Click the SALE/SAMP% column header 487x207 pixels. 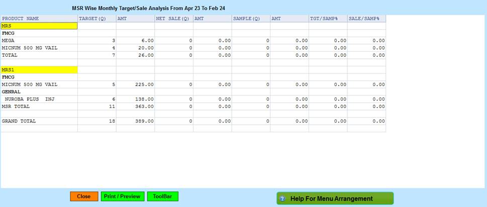coord(363,19)
